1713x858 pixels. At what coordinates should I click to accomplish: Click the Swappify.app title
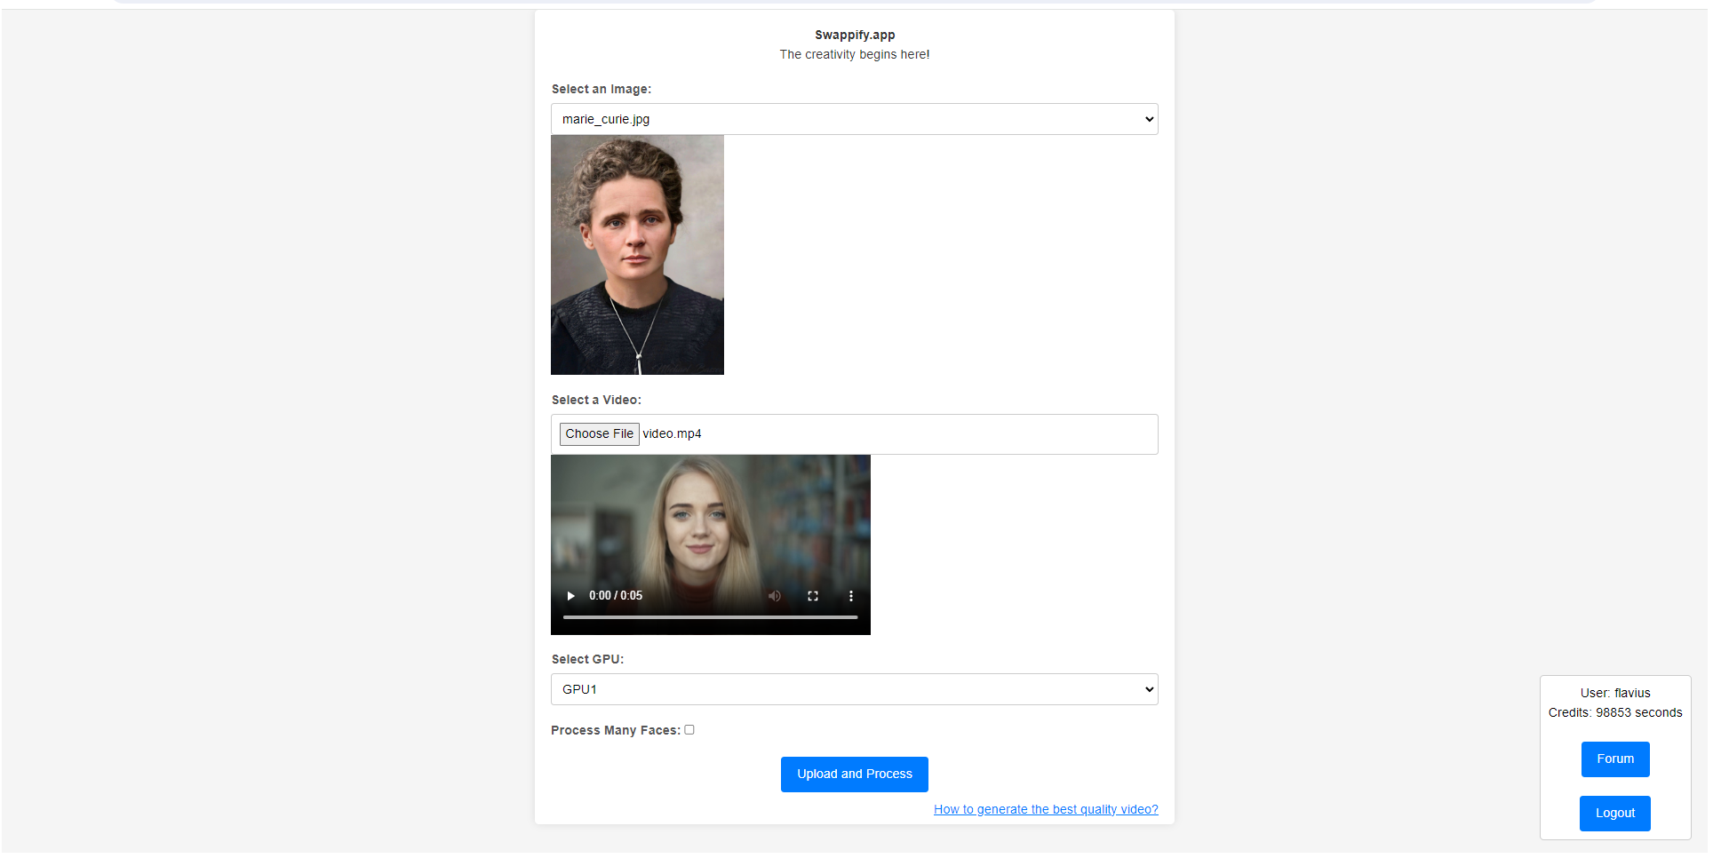[x=855, y=35]
